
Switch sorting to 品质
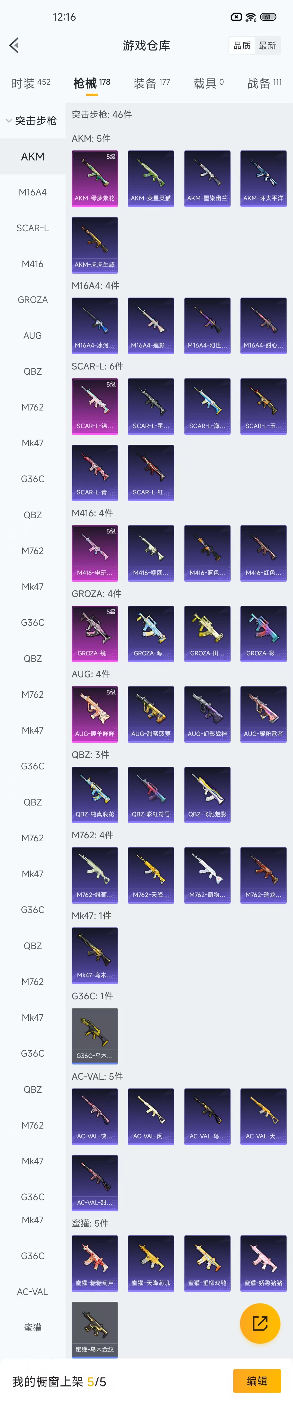[241, 46]
